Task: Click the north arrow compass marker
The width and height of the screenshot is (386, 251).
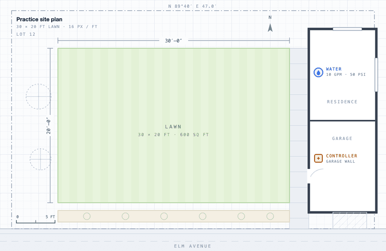Action: coord(270,28)
